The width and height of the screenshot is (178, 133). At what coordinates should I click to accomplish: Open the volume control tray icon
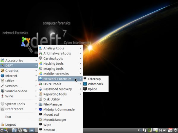click(139, 130)
